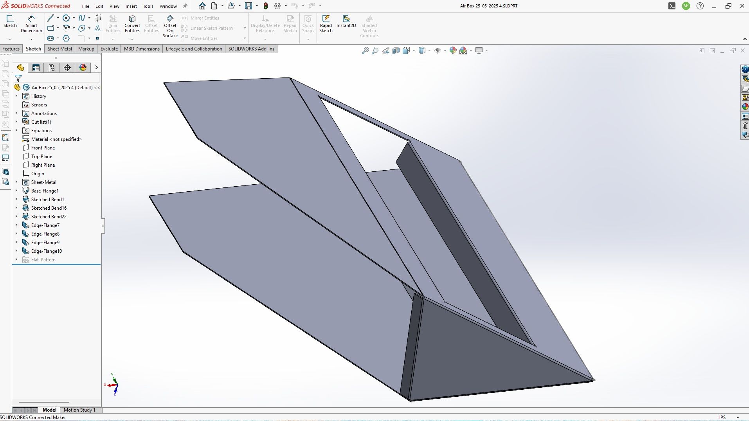Activate the Rapid Sketch tool

(326, 23)
